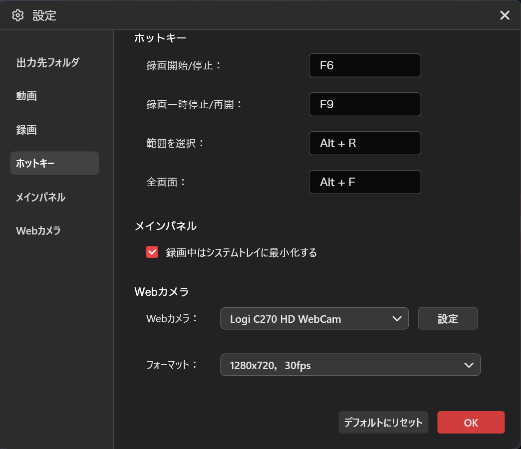Open the 出力先フォルダ settings section
521x449 pixels.
[x=48, y=63]
